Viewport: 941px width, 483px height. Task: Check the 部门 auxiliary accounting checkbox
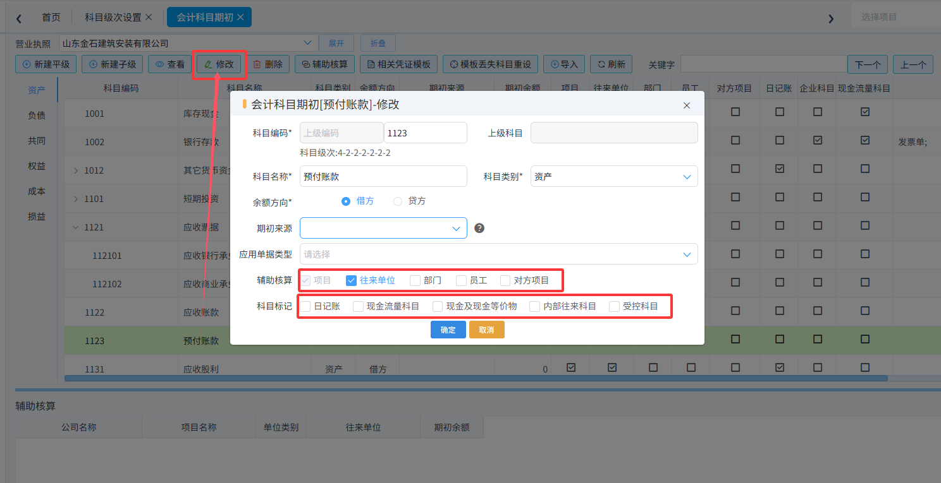coord(415,280)
